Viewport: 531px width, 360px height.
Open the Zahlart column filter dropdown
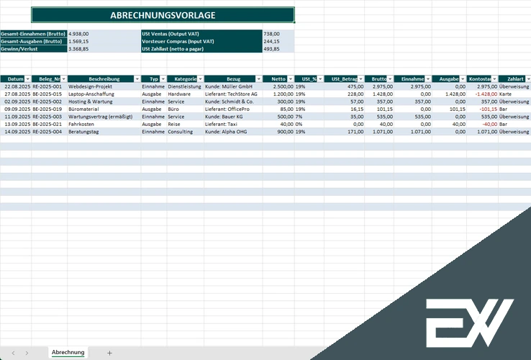tap(528, 79)
